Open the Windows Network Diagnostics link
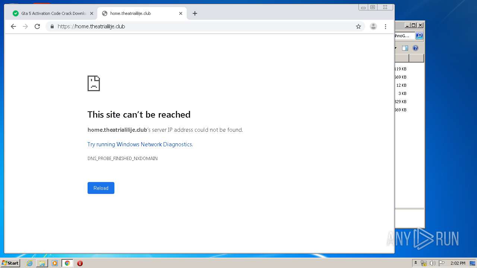The image size is (477, 268). tap(140, 144)
